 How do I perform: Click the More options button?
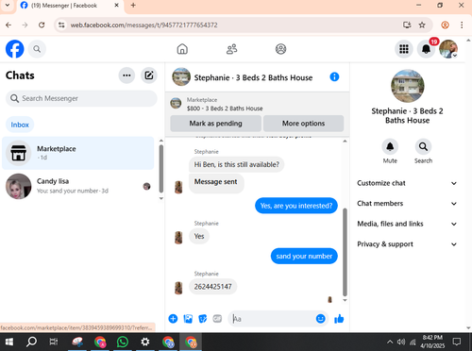click(x=303, y=124)
